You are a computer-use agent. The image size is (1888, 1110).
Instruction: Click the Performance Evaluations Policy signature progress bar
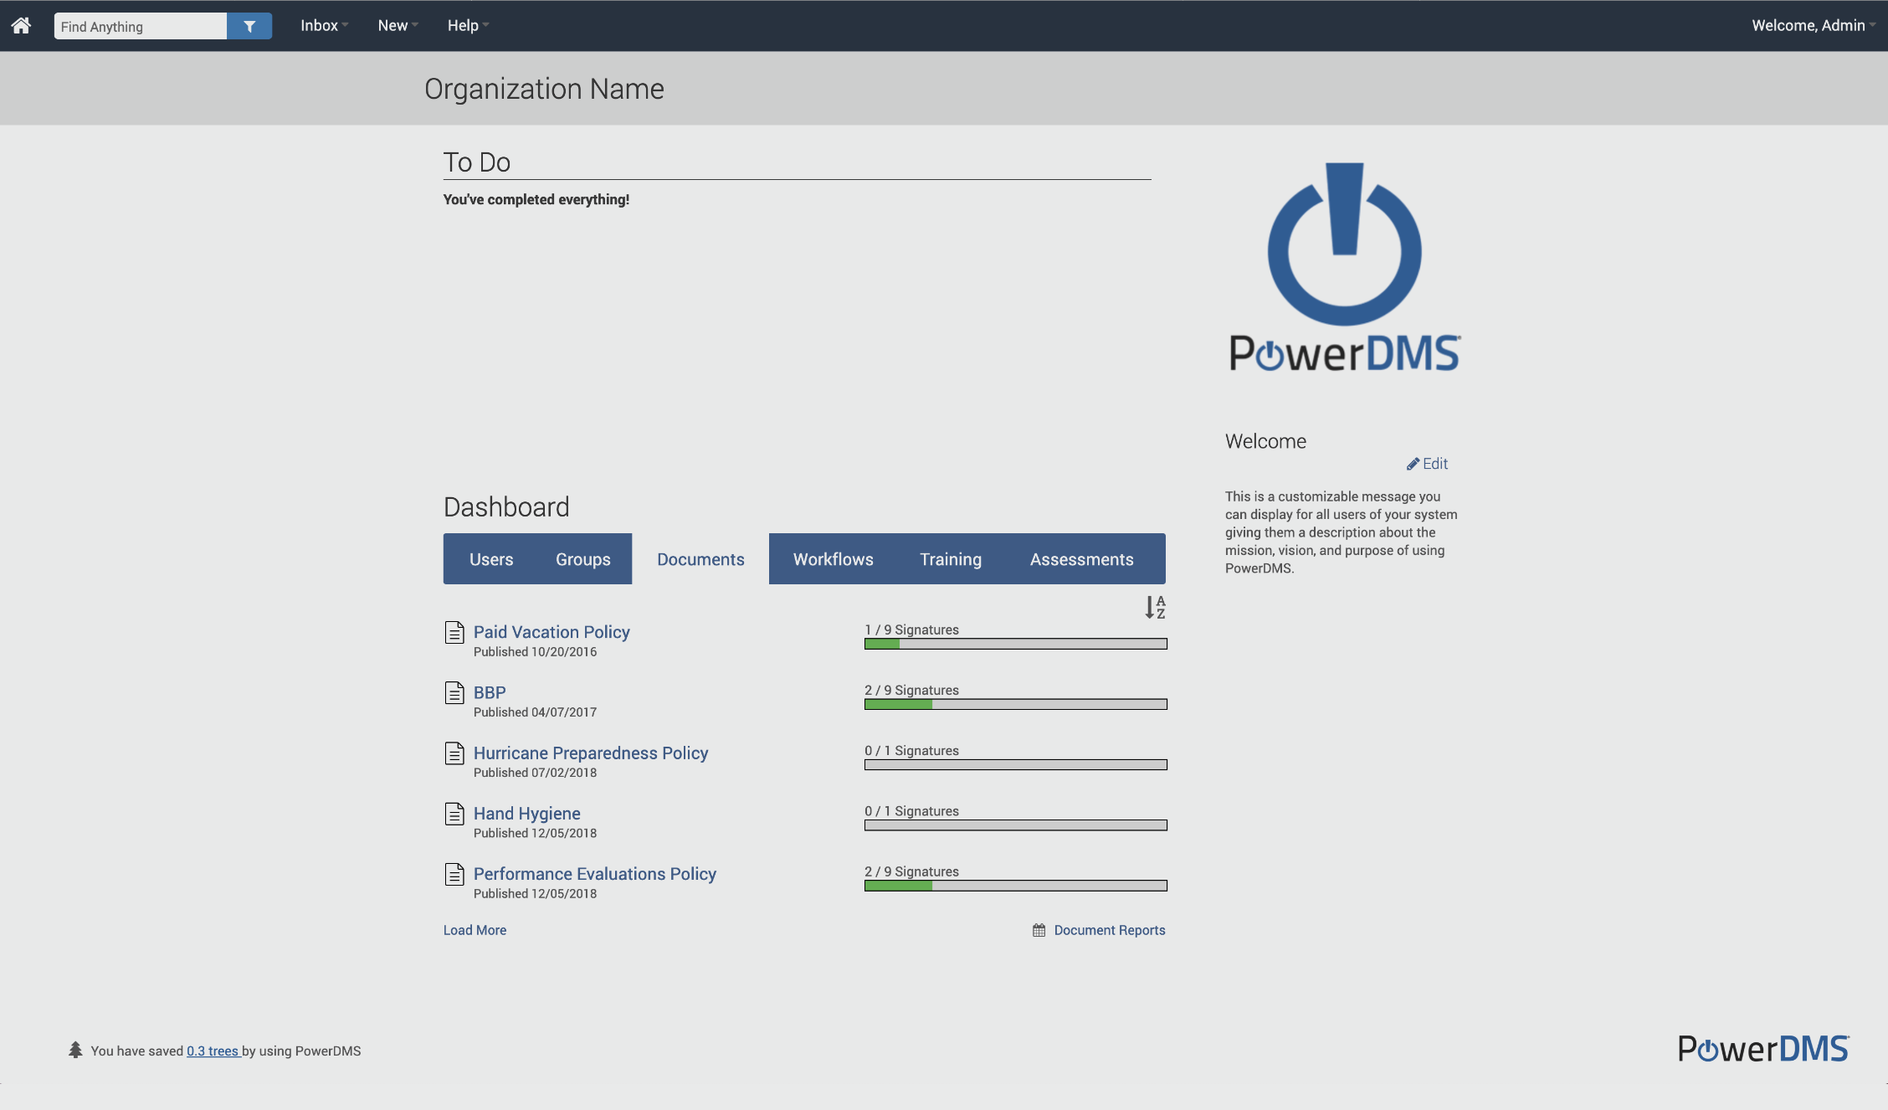pyautogui.click(x=1015, y=886)
